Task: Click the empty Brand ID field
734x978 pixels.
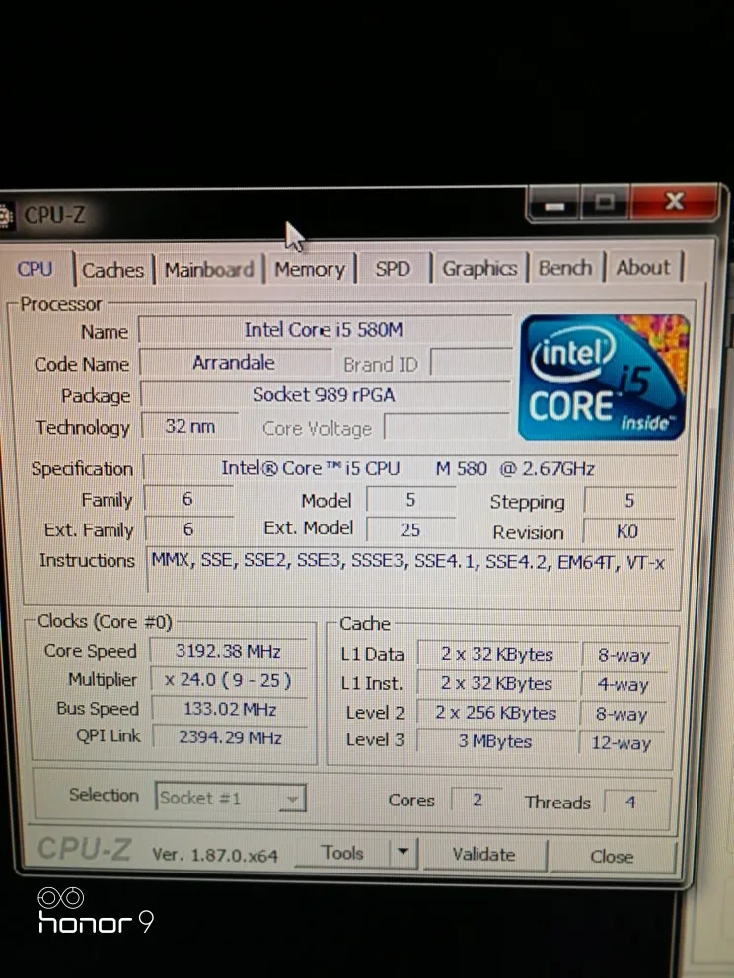Action: (x=471, y=363)
